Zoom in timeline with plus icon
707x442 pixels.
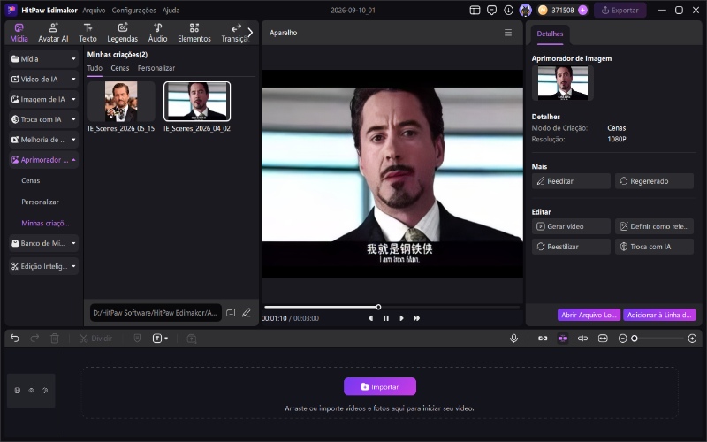click(x=692, y=339)
